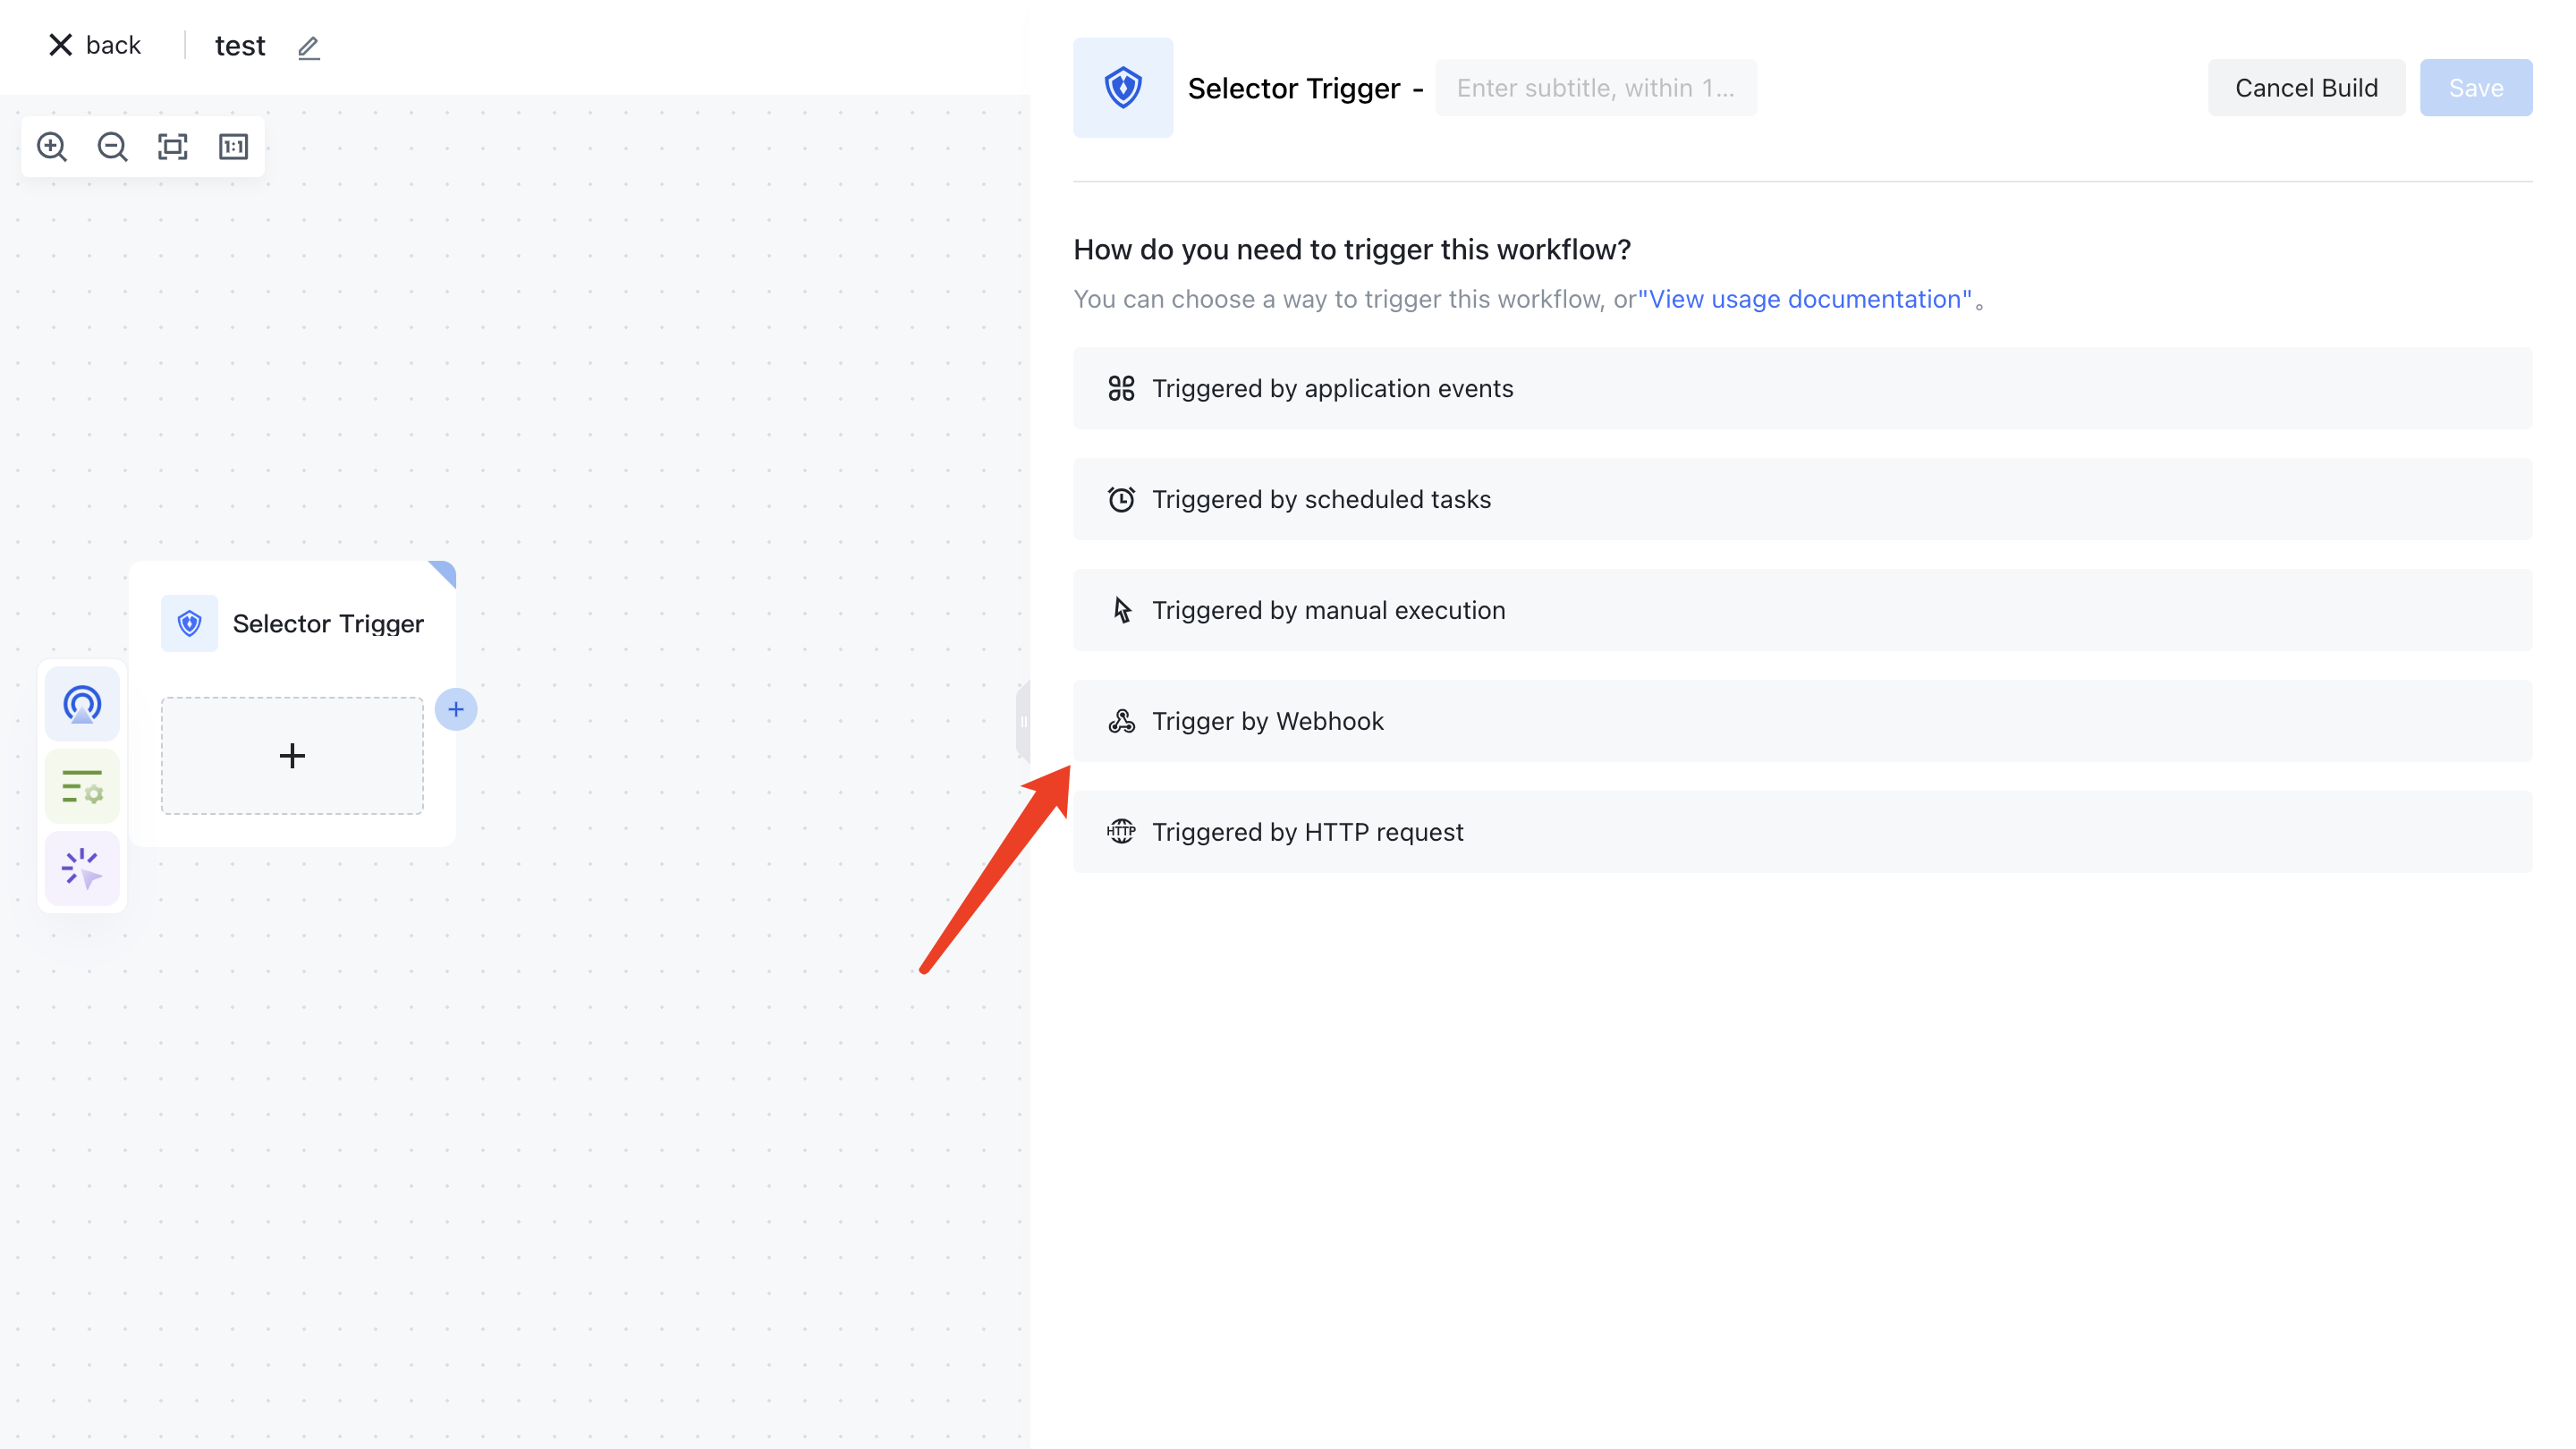
Task: Click the zoom in magnifier icon
Action: point(52,147)
